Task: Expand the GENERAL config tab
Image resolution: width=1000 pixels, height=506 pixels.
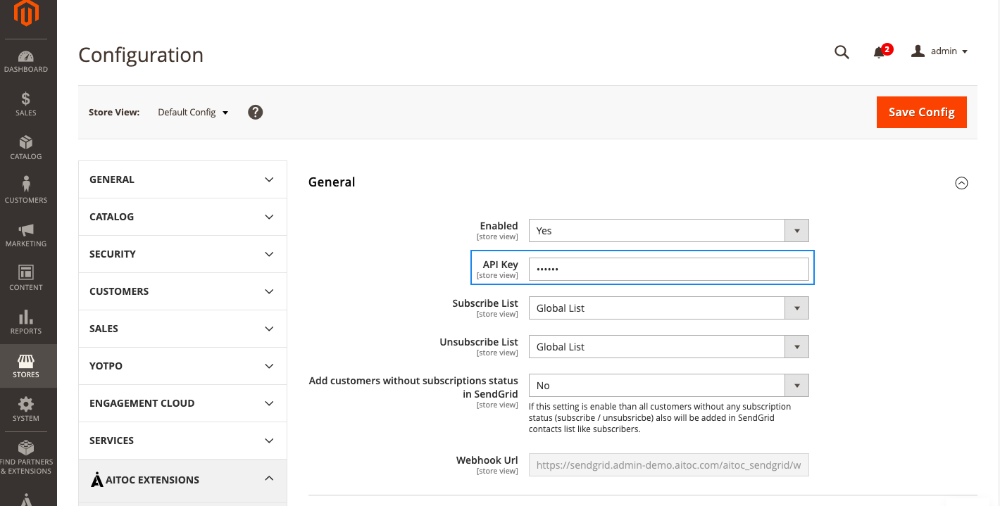Action: (182, 179)
